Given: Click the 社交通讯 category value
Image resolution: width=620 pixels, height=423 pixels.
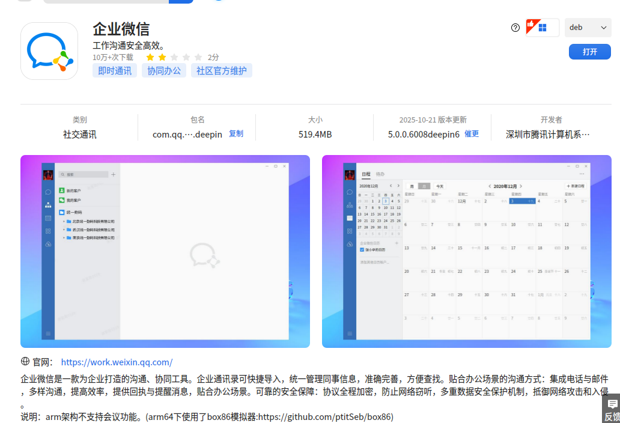Looking at the screenshot, I should 79,135.
